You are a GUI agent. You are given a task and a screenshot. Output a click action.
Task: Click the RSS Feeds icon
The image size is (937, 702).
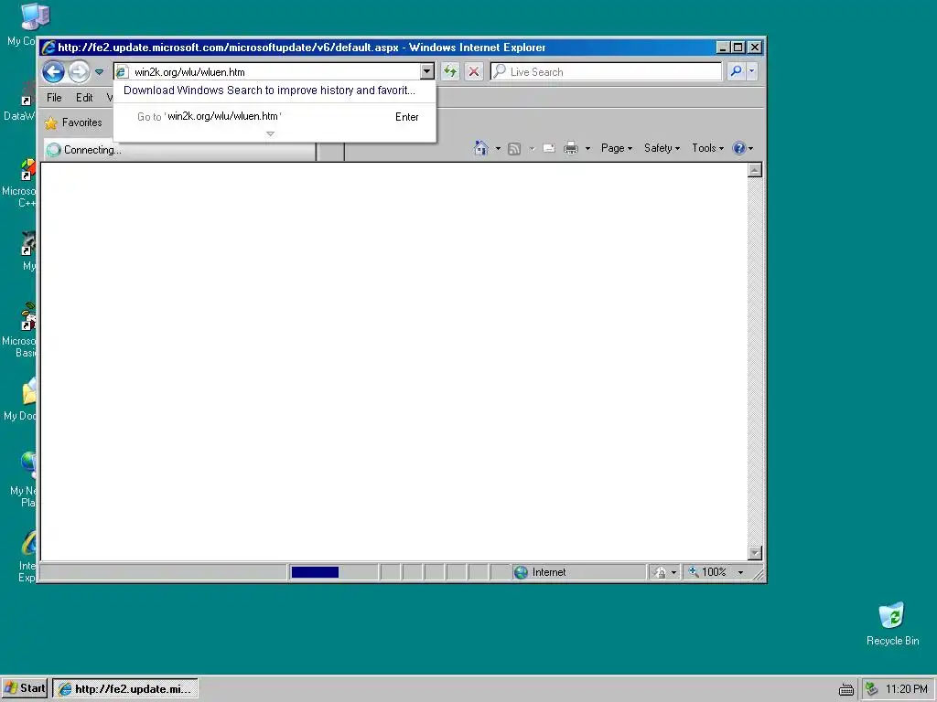(x=514, y=149)
